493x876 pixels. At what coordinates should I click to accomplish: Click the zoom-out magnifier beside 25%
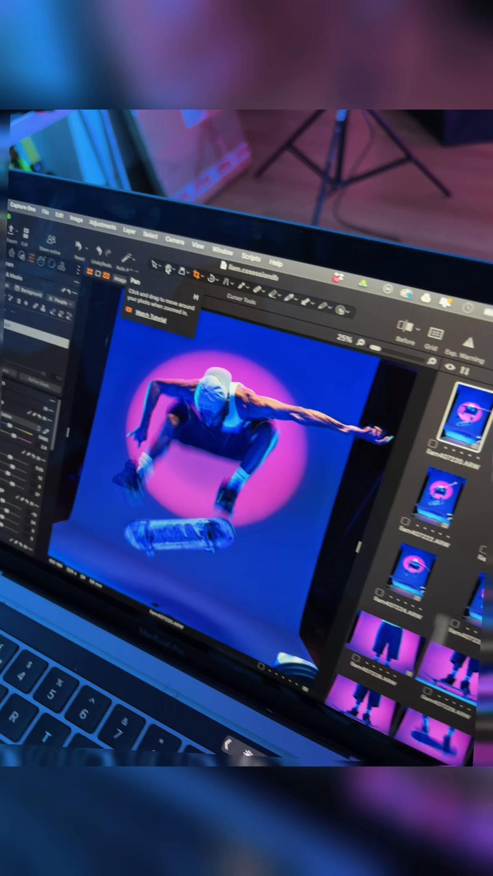tap(360, 342)
